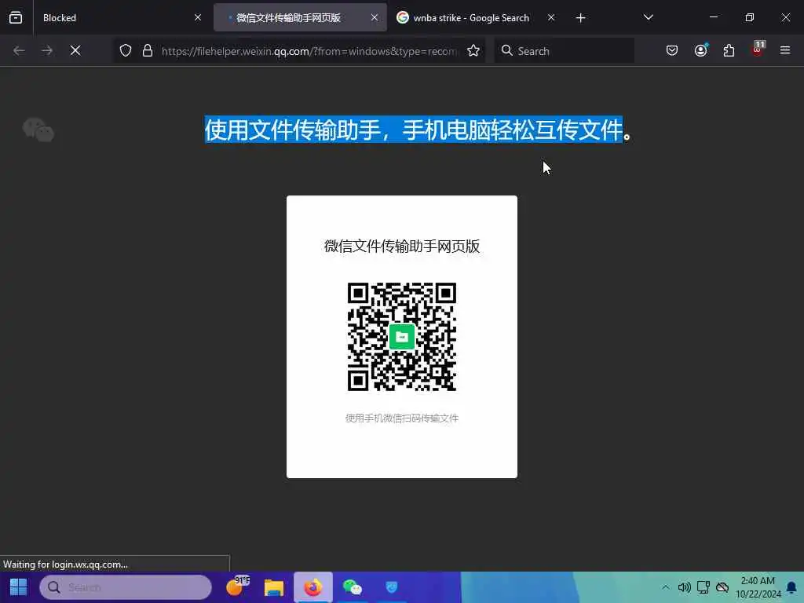
Task: Click the cloud sync tray icon
Action: coord(722,587)
